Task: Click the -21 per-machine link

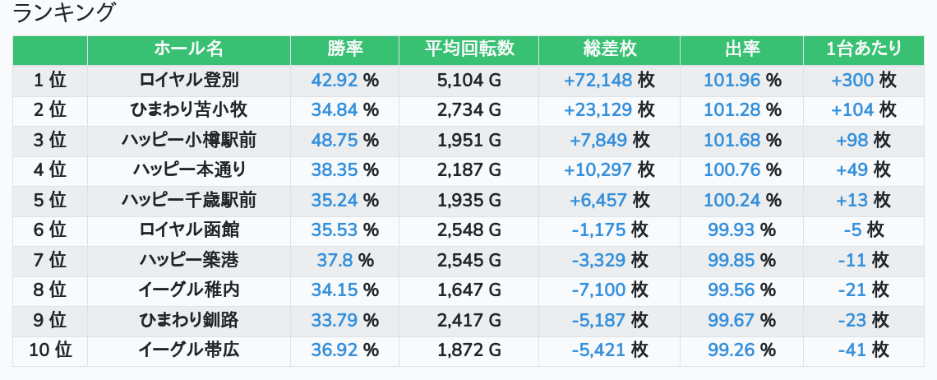Action: tap(852, 290)
